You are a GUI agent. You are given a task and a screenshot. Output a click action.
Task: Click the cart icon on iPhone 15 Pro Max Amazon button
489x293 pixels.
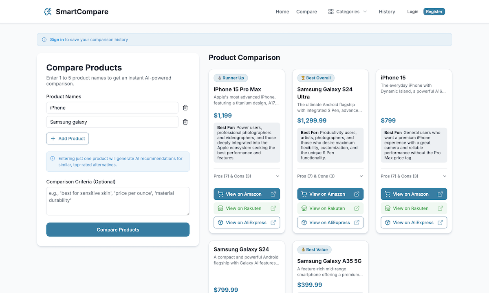click(x=220, y=194)
